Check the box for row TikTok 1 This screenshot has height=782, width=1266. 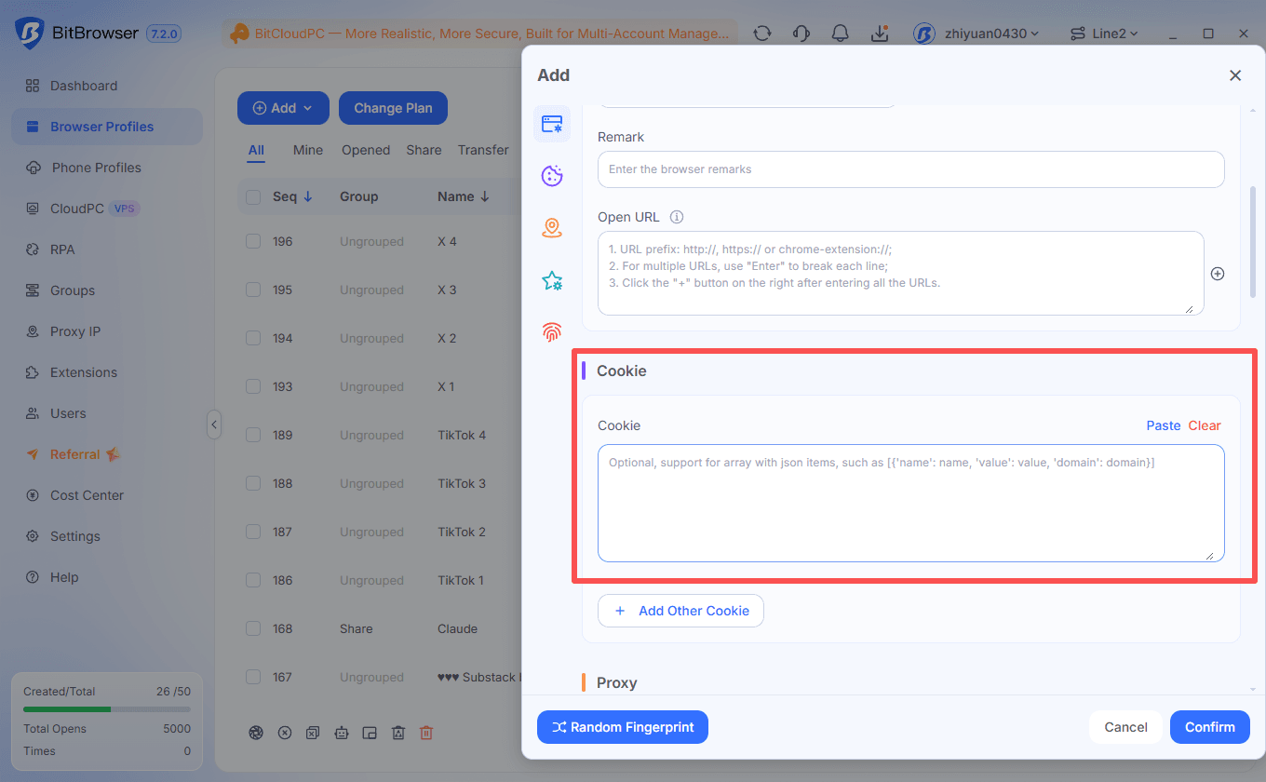tap(253, 580)
